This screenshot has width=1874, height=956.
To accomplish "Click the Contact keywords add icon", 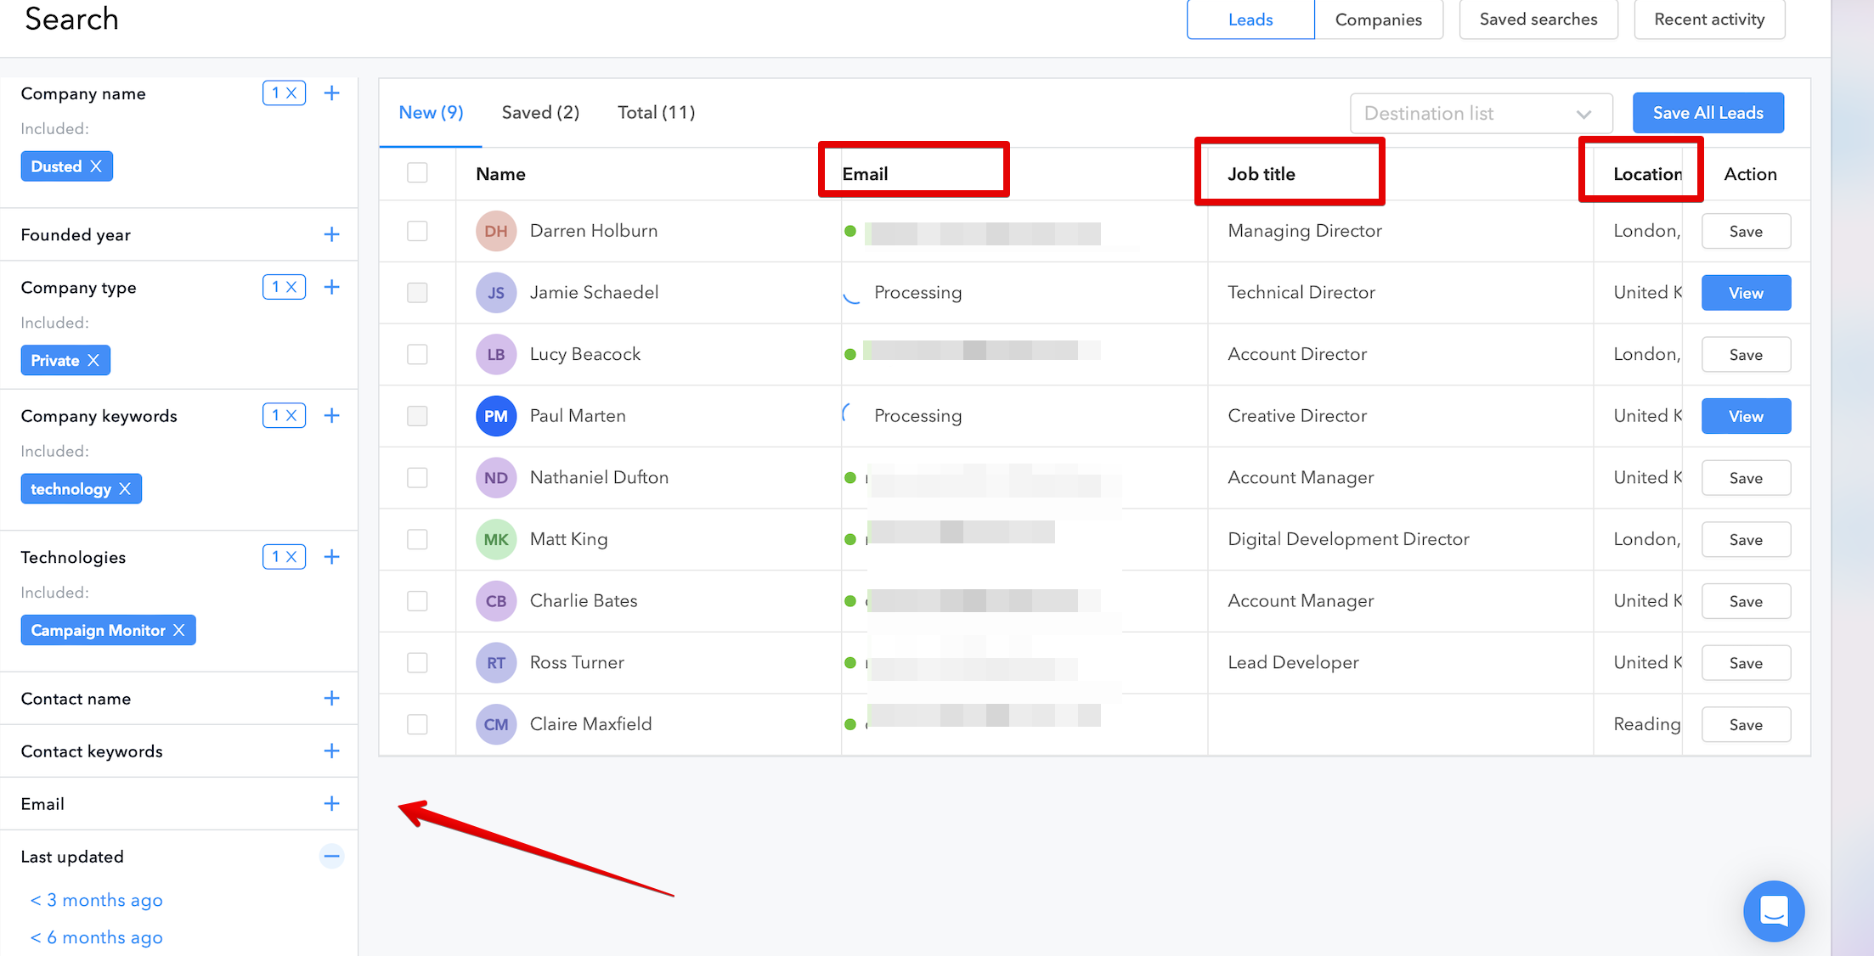I will [332, 751].
